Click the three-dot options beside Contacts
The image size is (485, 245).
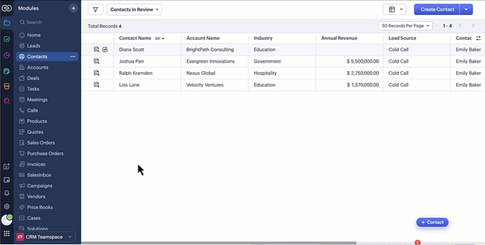coord(72,57)
